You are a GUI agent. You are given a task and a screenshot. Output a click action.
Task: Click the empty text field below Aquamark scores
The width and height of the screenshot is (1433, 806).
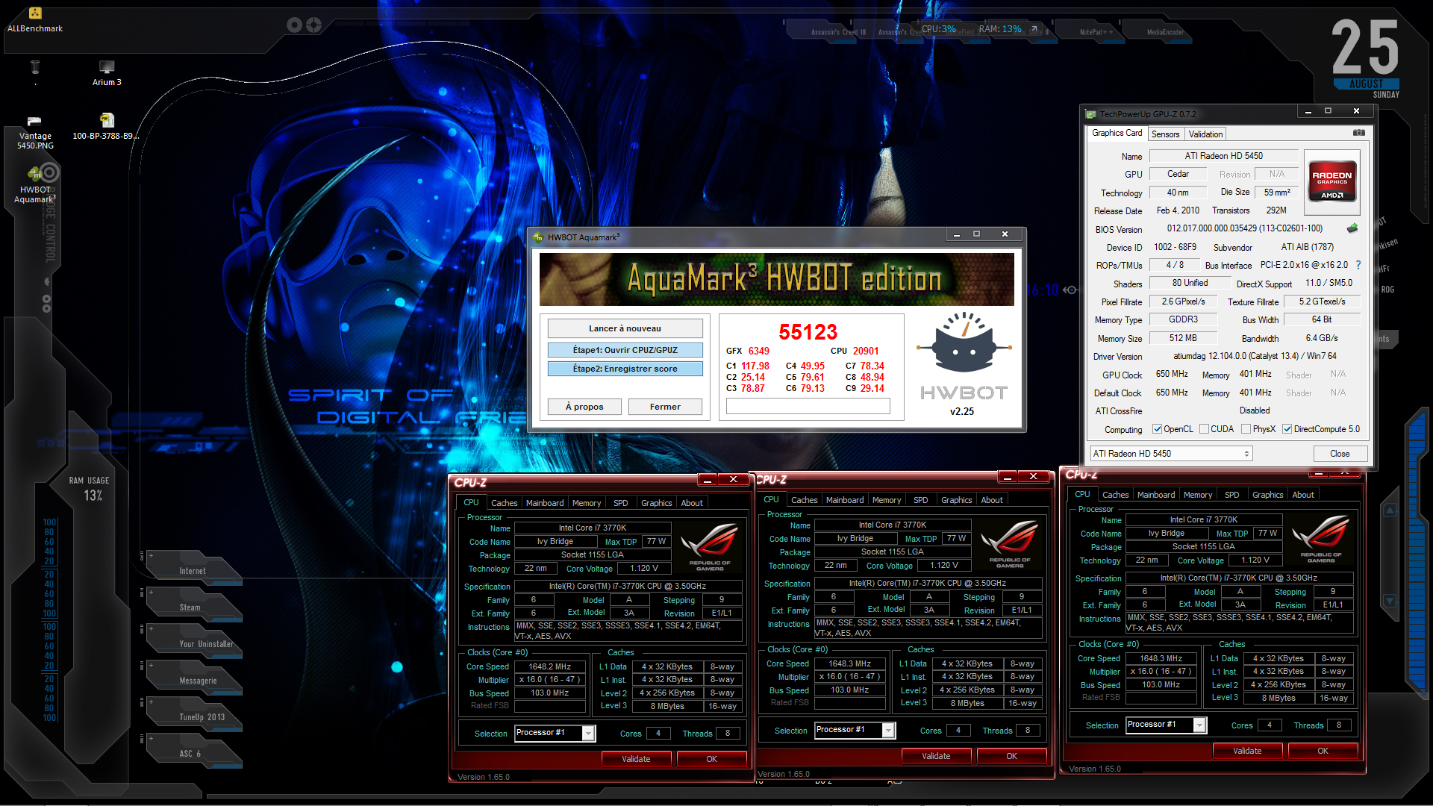808,406
